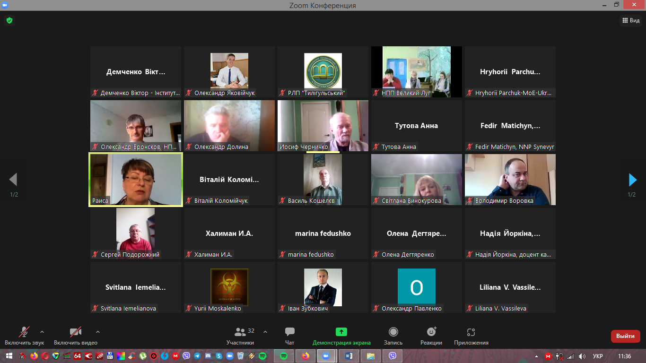Click Володимир Воровка's video tile

click(x=510, y=180)
